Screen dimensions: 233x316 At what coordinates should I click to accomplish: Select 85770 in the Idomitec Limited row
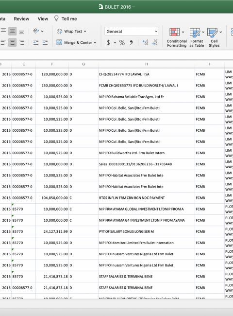tap(23, 243)
